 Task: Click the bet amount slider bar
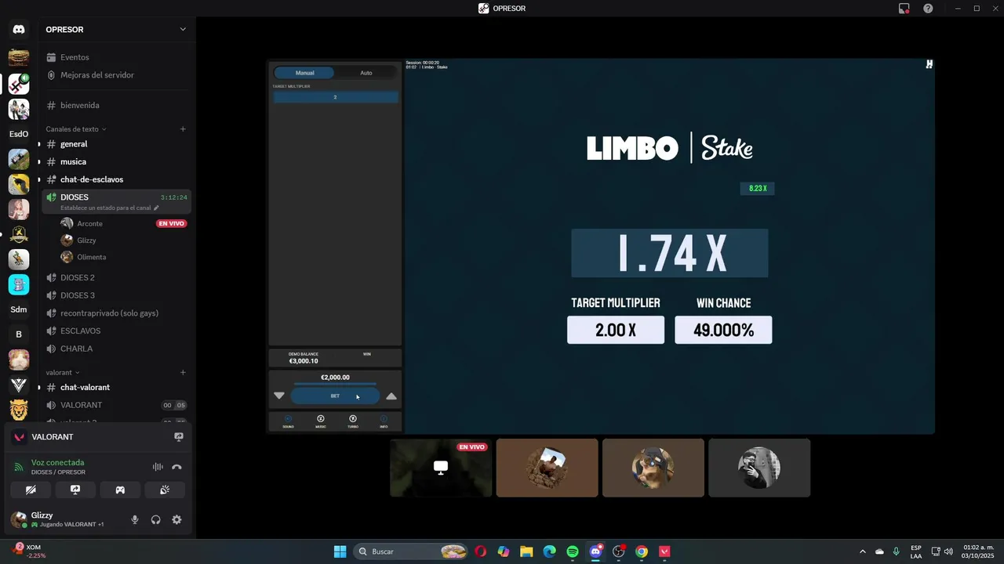pyautogui.click(x=335, y=384)
